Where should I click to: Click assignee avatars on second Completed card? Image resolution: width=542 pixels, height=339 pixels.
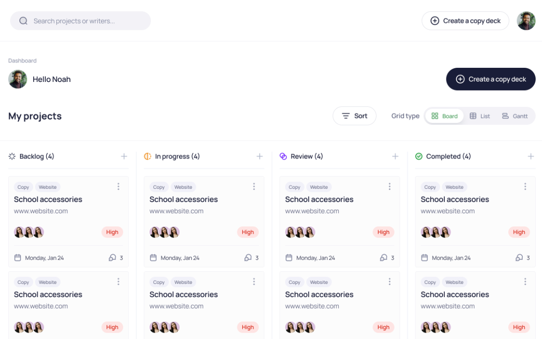pyautogui.click(x=436, y=327)
